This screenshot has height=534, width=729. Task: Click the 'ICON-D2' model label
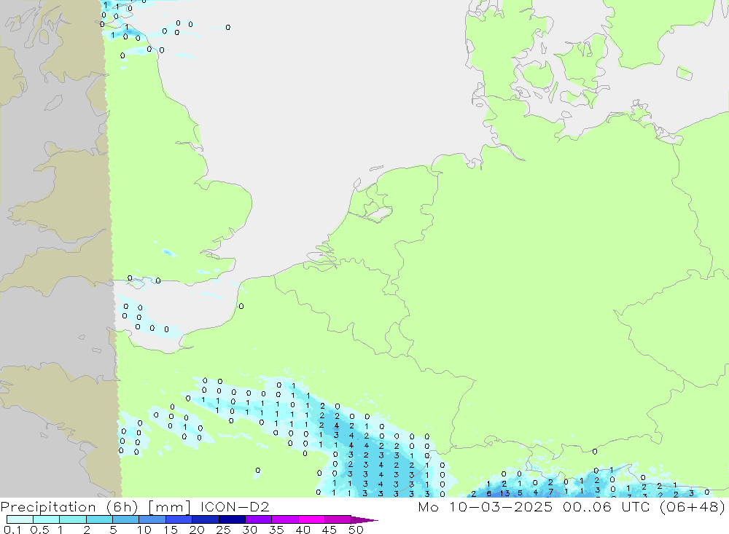[x=235, y=506]
